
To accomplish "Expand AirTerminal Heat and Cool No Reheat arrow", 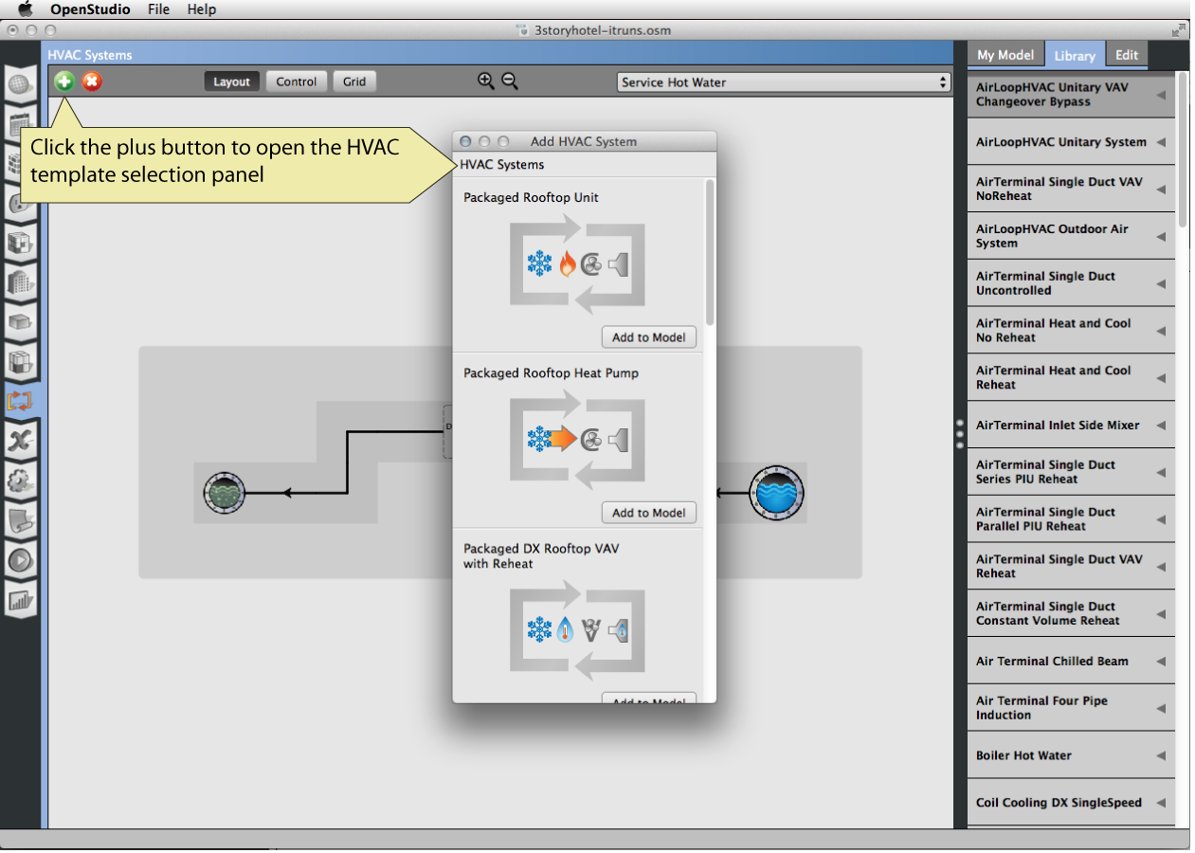I will (x=1161, y=331).
